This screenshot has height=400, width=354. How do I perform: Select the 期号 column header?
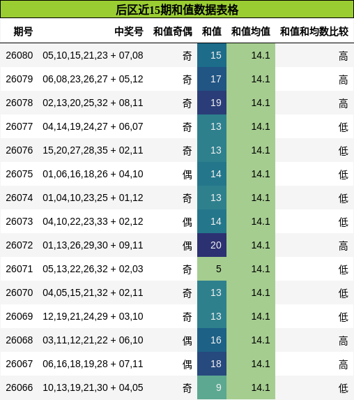pos(23,31)
